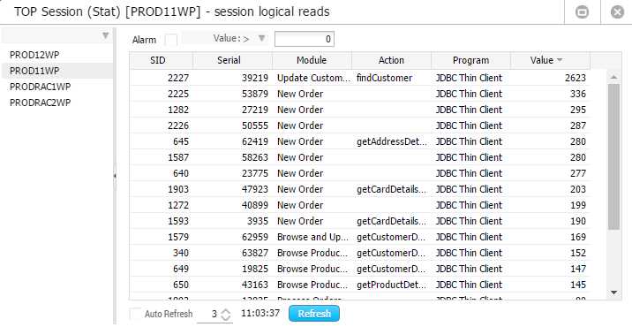Toggle the Auto Refresh checkbox
The height and width of the screenshot is (327, 632).
(x=136, y=314)
